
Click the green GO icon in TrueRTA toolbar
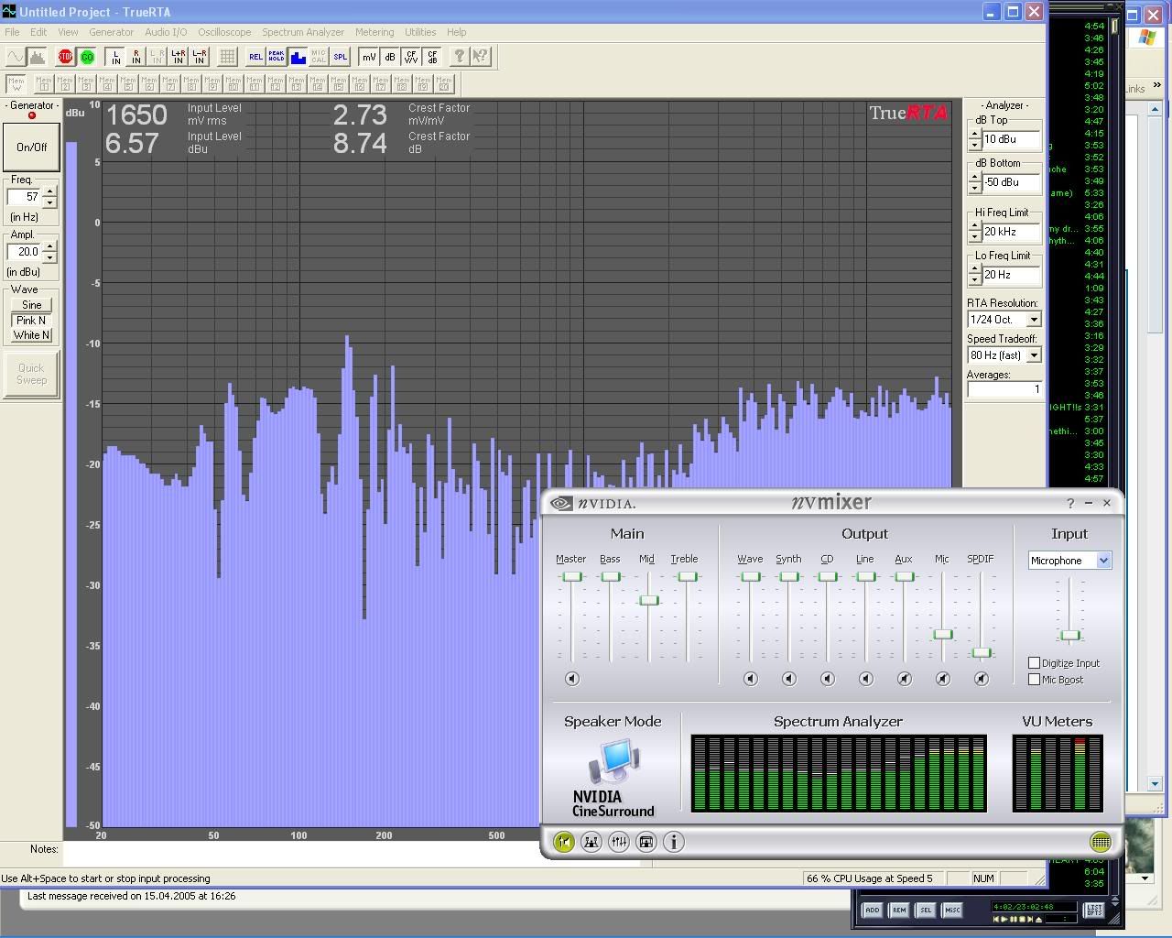click(x=87, y=57)
